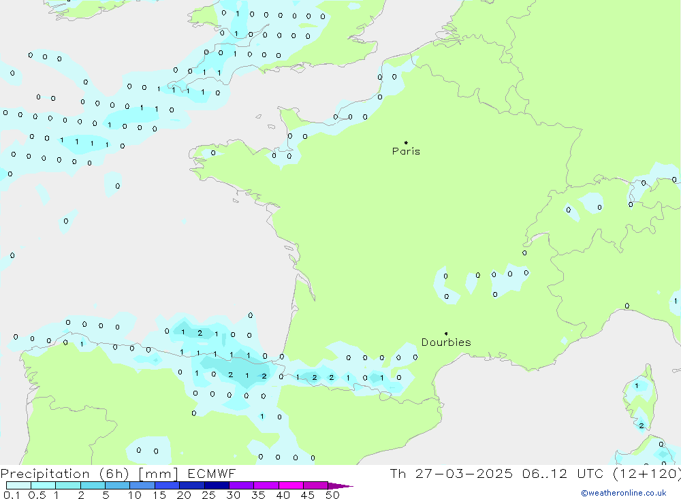Screen dimensions: 681x499
Task: Click the purple arrow tip above 50
Action: coord(340,486)
